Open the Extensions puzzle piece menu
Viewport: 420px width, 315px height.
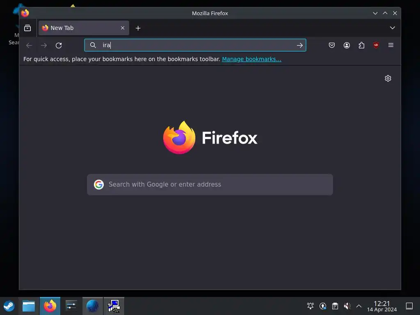[x=361, y=45]
